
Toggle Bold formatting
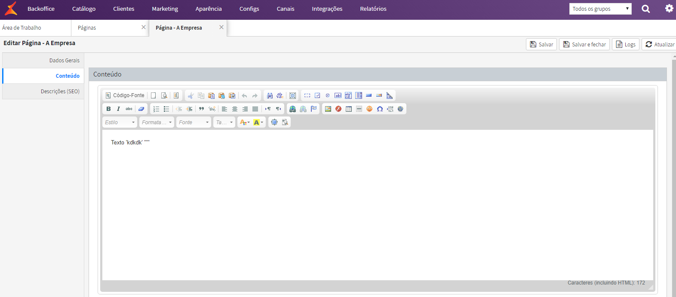[108, 109]
